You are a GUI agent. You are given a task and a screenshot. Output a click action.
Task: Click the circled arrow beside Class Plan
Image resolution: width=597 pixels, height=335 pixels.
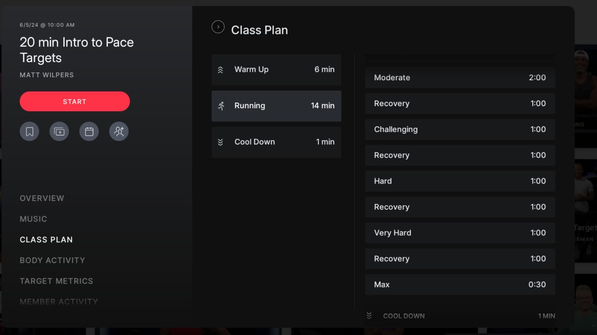[218, 27]
